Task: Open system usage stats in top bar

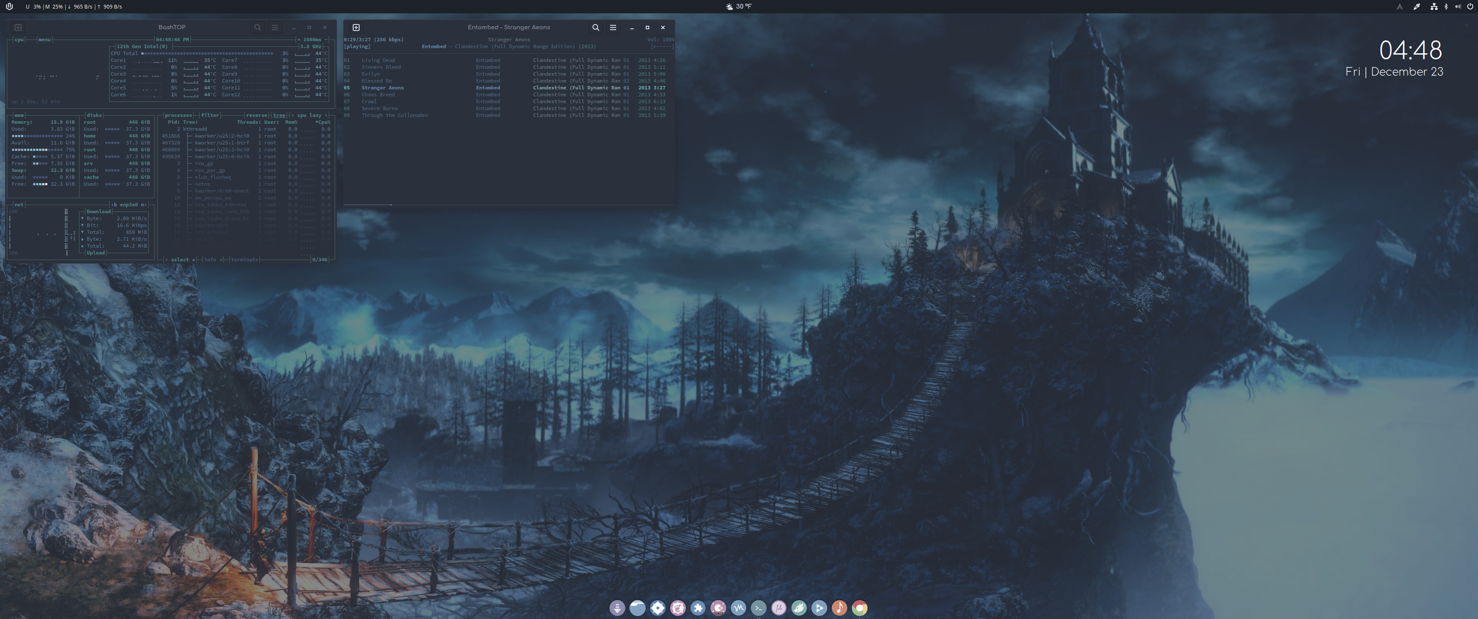Action: click(x=74, y=7)
